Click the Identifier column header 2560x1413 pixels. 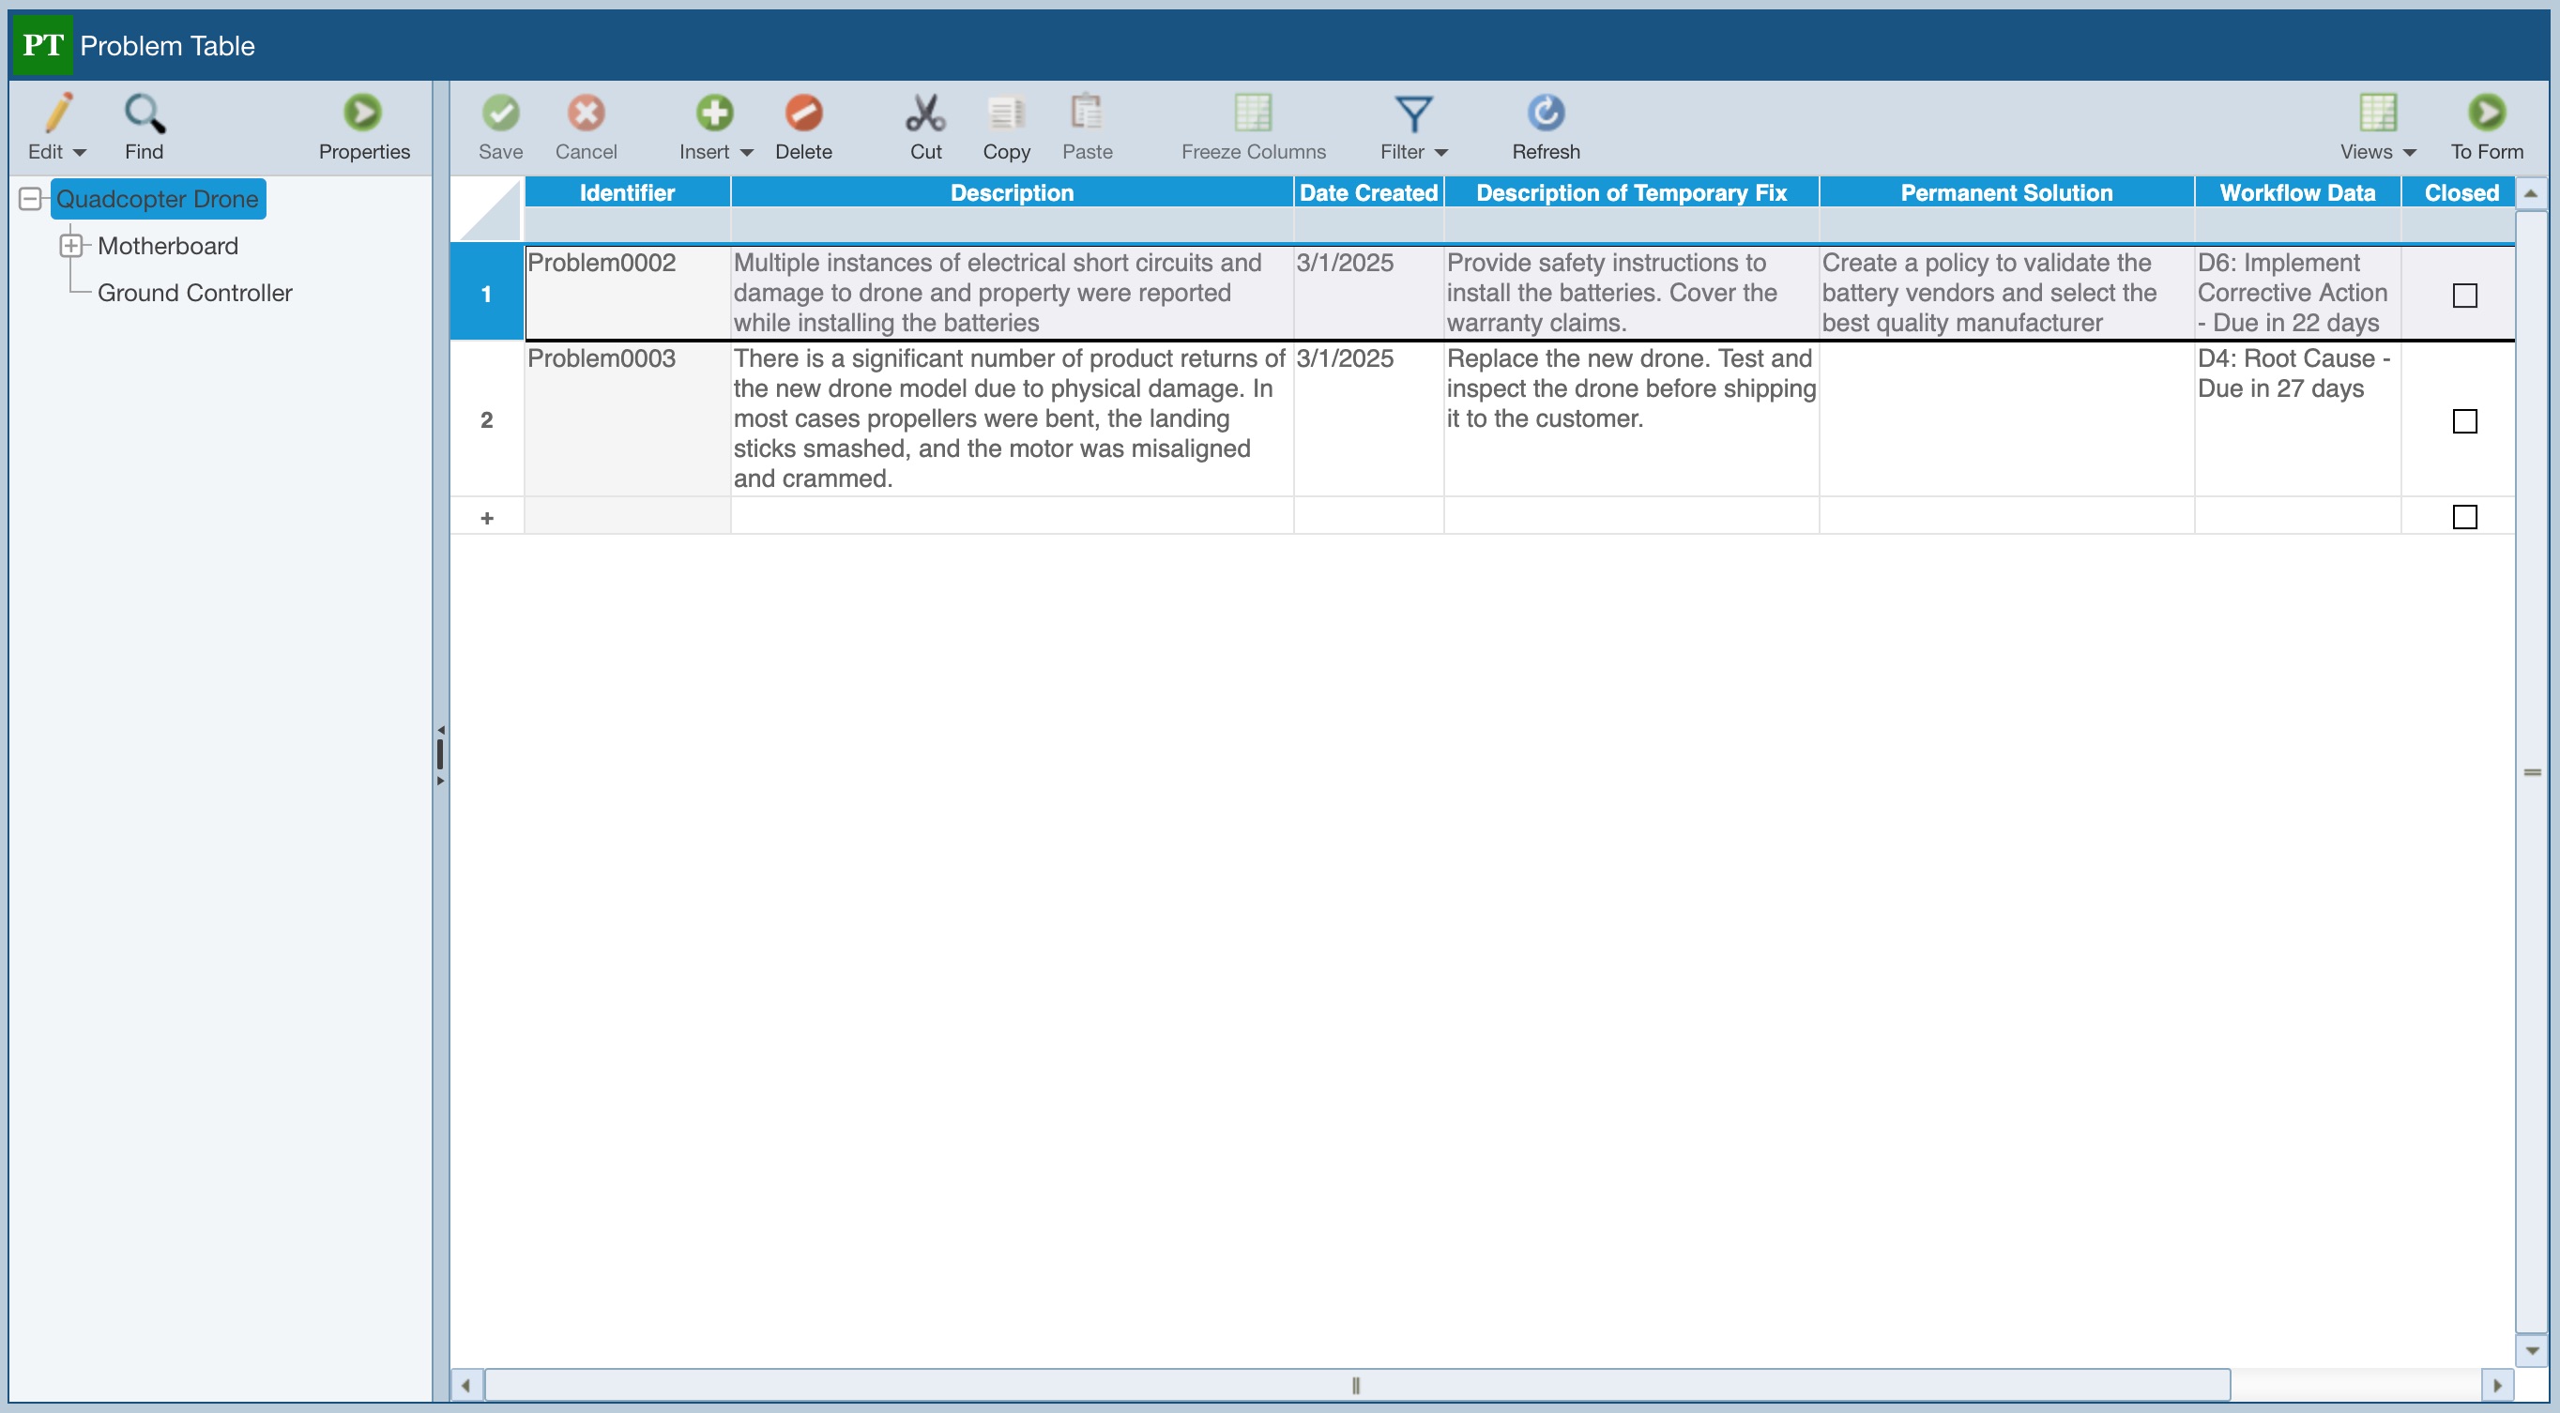click(627, 192)
